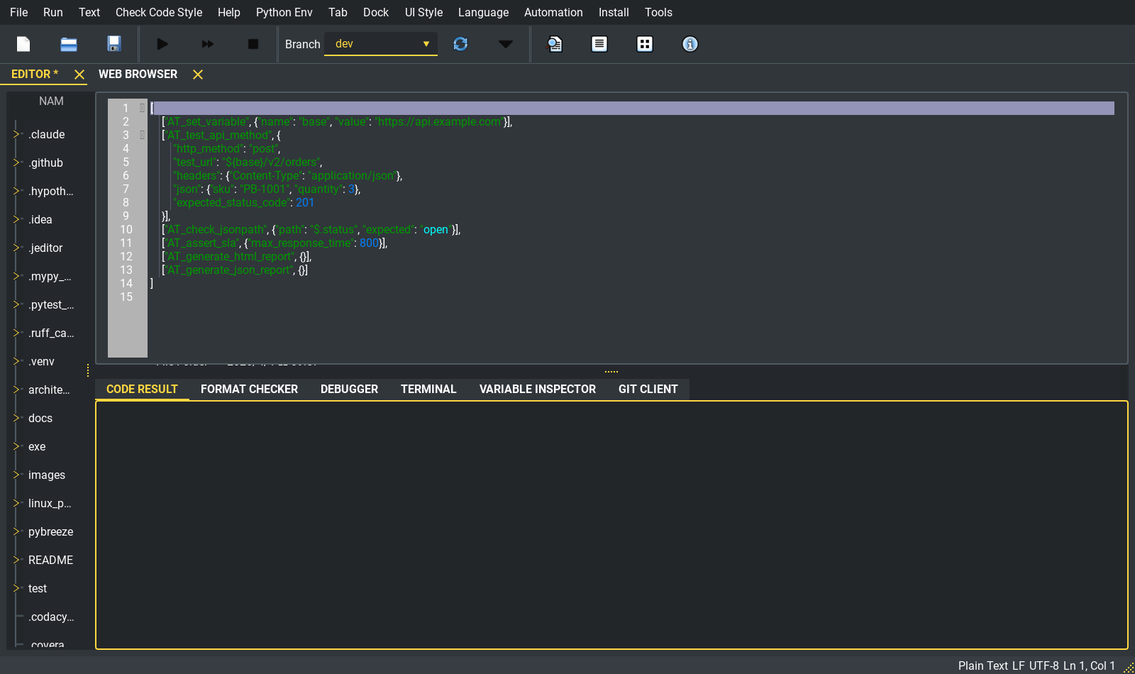
Task: Open the Tools menu
Action: click(658, 12)
